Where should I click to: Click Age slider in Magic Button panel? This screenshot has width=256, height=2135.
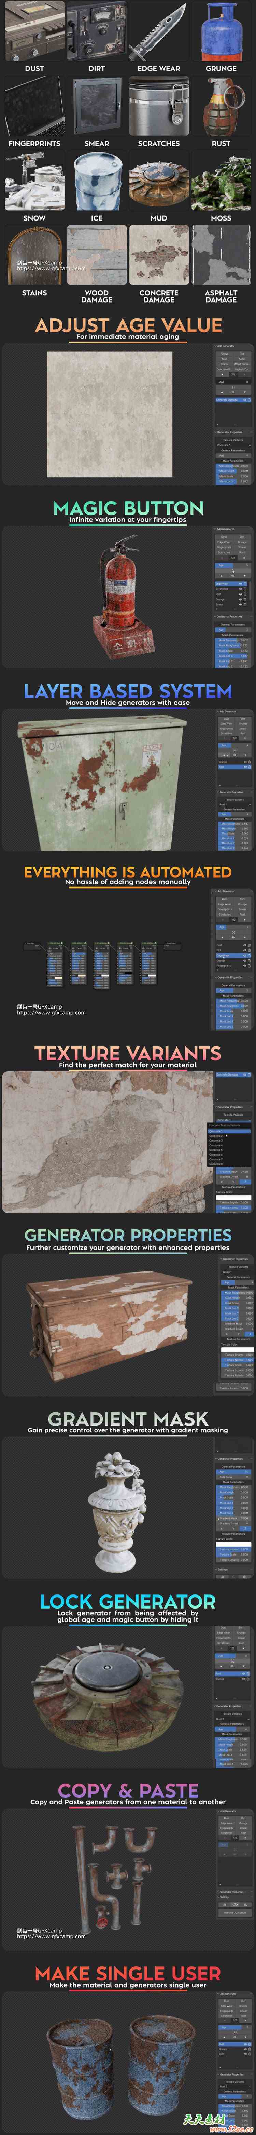233,565
